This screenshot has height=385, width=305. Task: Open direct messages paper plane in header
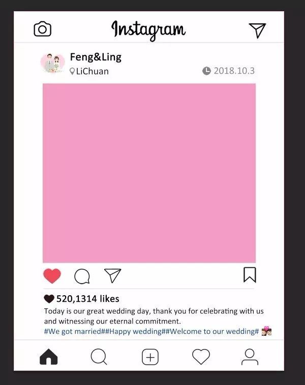(257, 30)
